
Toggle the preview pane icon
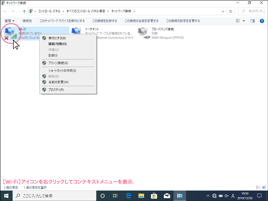tap(252, 21)
